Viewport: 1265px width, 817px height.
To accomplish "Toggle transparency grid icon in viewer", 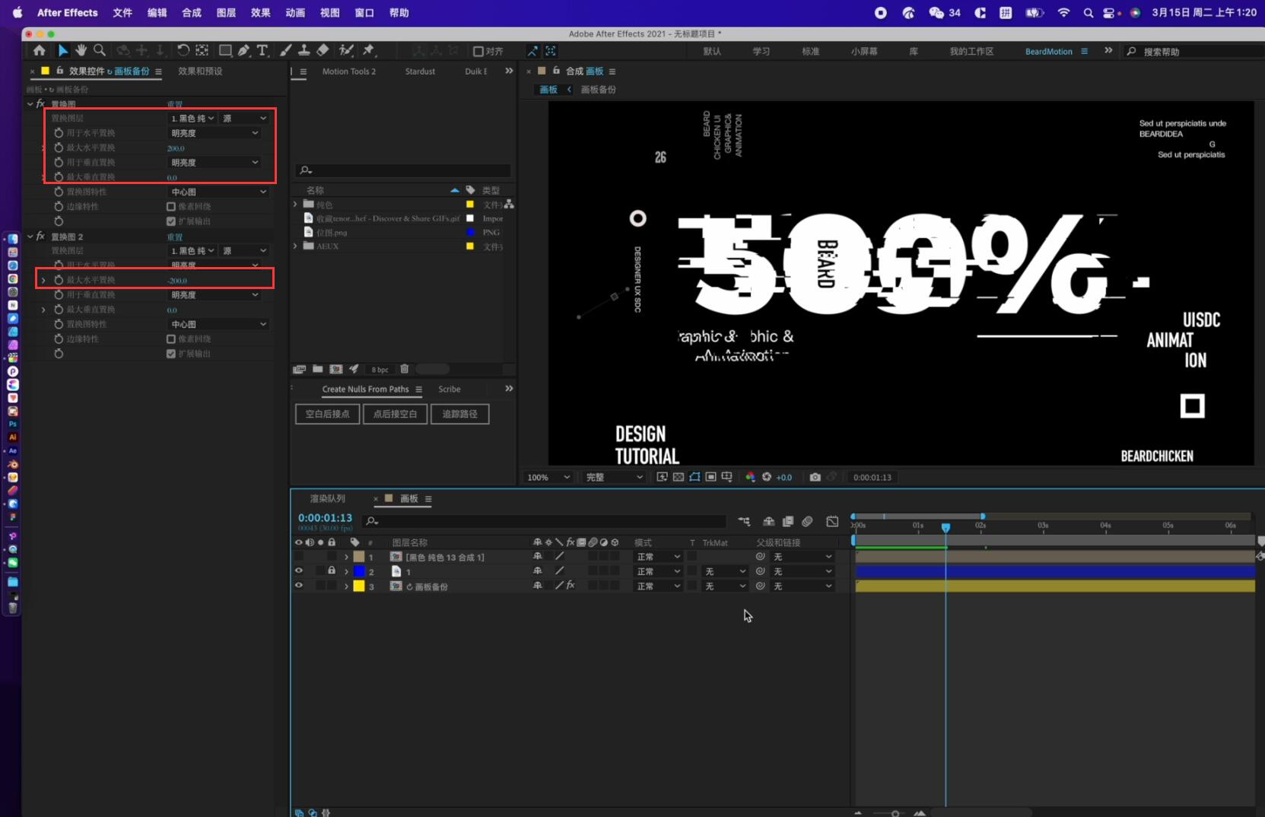I will (678, 477).
